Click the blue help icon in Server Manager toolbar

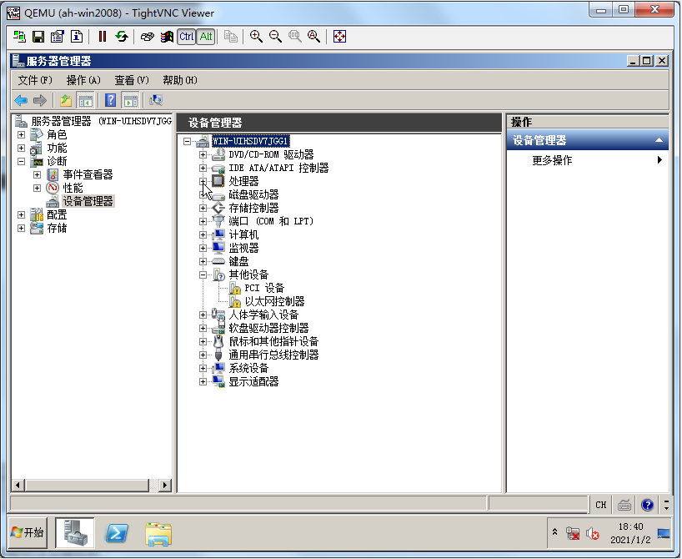coord(110,100)
